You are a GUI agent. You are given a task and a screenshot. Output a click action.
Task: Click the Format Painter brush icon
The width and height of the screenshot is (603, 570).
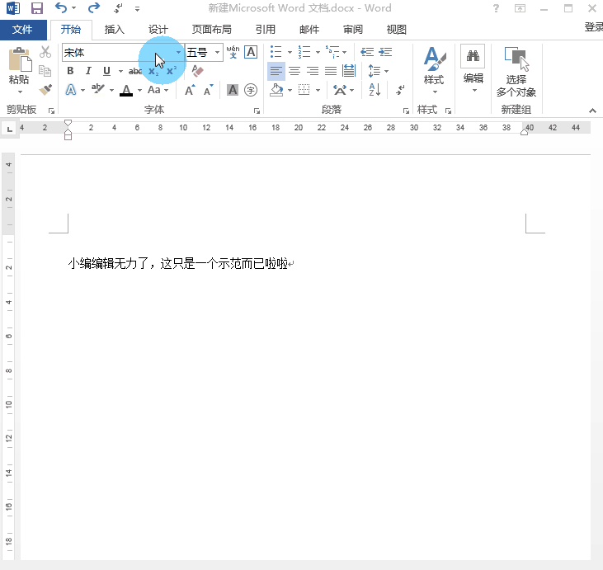(45, 90)
